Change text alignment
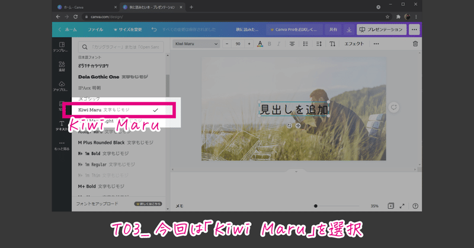Image resolution: width=474 pixels, height=248 pixels. pyautogui.click(x=292, y=44)
